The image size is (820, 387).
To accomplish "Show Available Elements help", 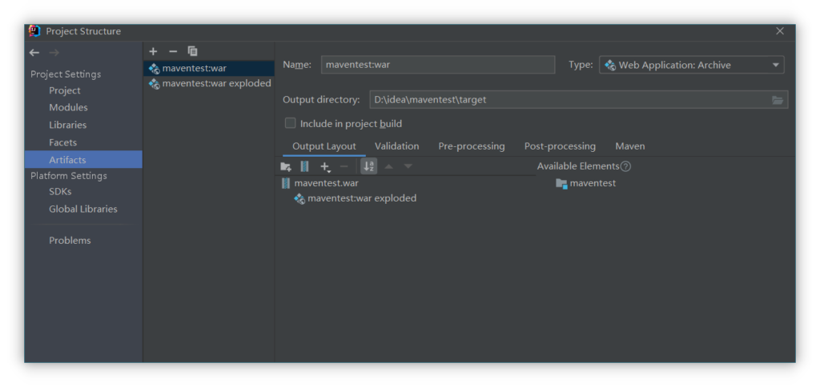I will [x=625, y=166].
